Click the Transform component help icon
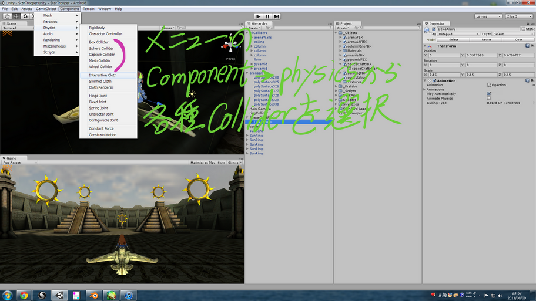Viewport: 536px width, 301px height. click(527, 46)
